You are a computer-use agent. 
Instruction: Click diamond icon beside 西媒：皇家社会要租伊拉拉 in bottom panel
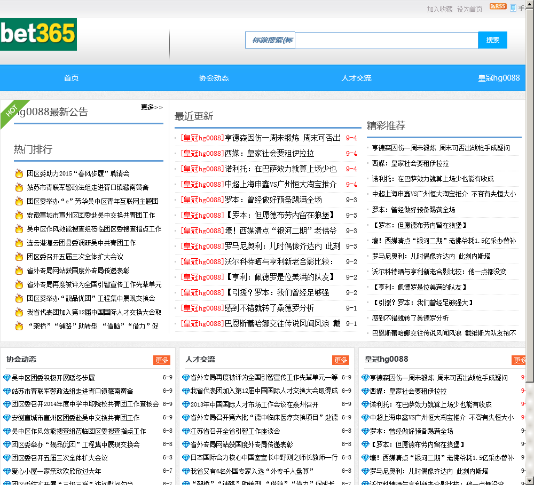point(365,391)
